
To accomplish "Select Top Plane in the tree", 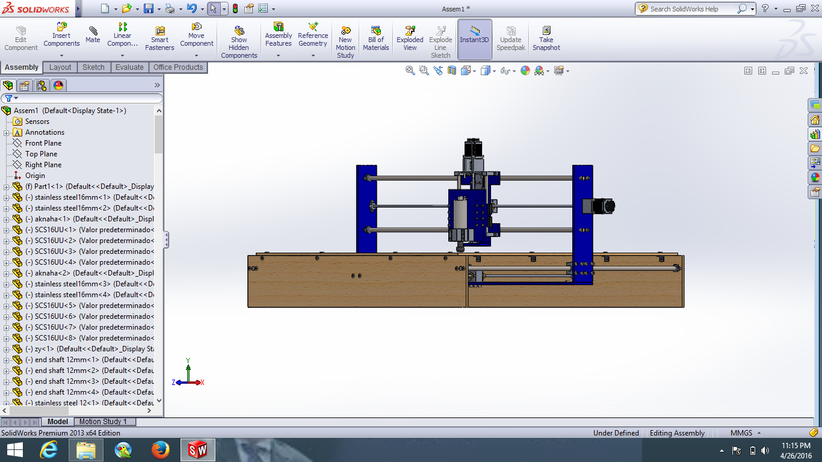I will 41,154.
